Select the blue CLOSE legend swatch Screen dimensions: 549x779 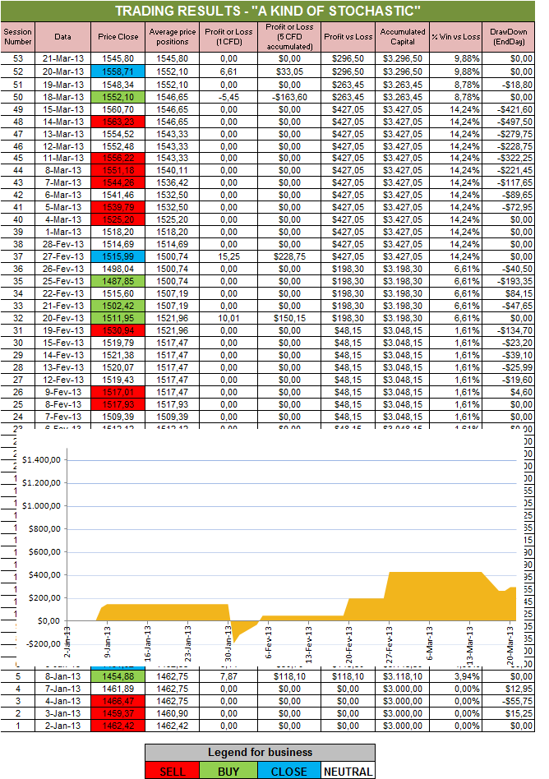tap(289, 771)
